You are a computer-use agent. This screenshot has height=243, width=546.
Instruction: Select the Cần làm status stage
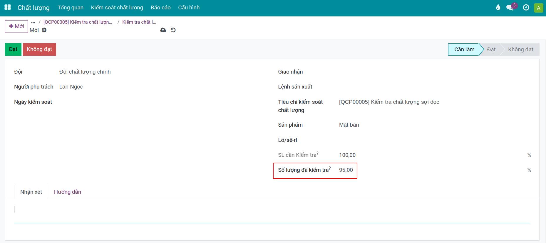pyautogui.click(x=464, y=50)
